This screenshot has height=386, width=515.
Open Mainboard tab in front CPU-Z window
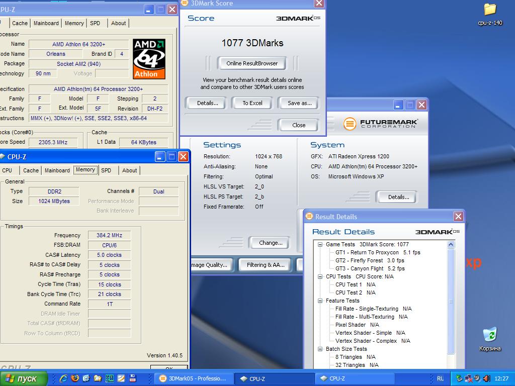(57, 170)
